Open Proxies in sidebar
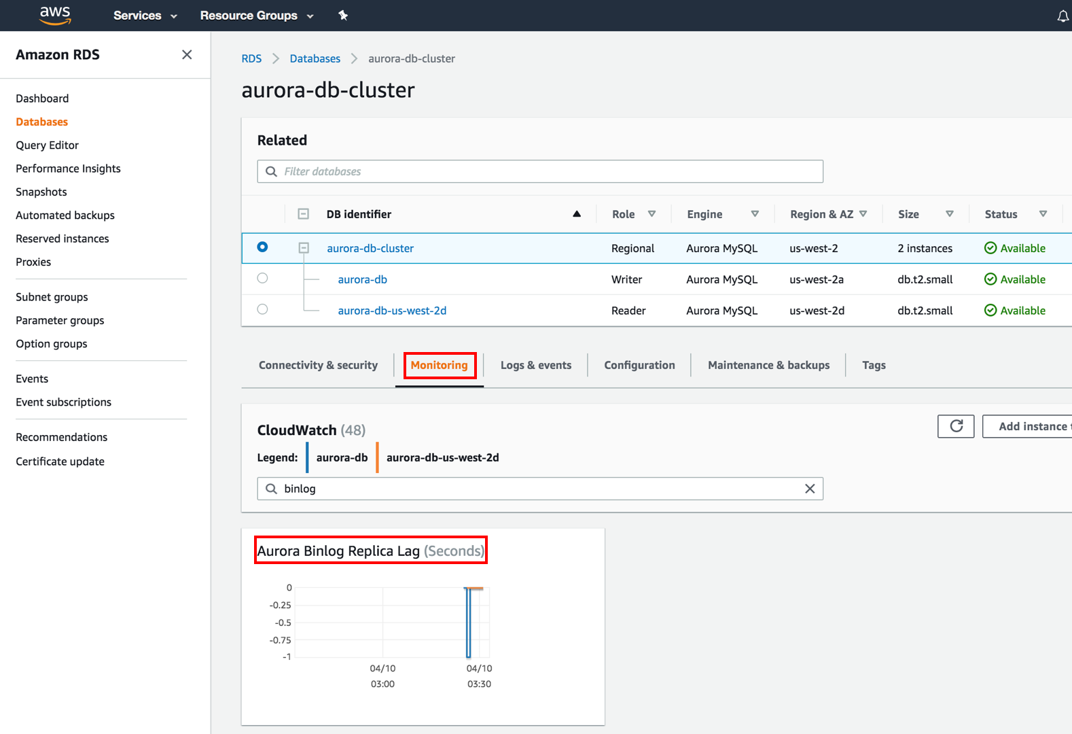Screen dimensions: 1072x734 pos(33,262)
